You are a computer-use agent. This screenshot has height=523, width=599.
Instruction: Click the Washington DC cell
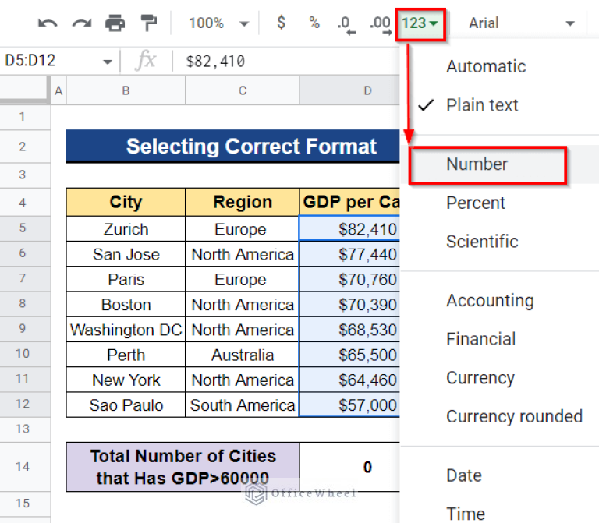(x=126, y=330)
